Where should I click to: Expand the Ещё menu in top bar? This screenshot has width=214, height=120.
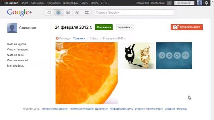click(x=105, y=3)
